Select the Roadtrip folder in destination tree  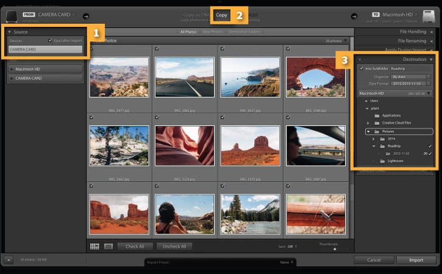(394, 146)
